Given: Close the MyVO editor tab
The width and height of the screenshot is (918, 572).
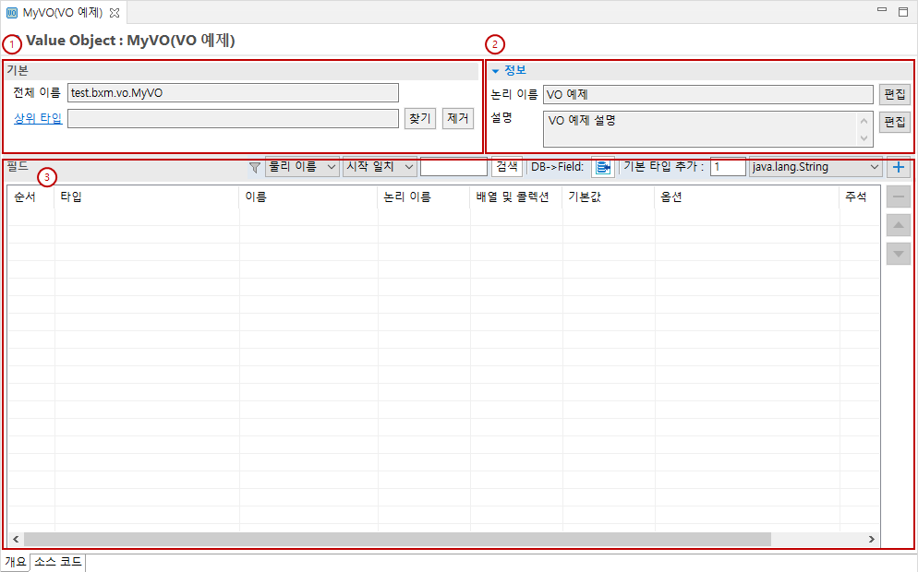Looking at the screenshot, I should [x=115, y=12].
